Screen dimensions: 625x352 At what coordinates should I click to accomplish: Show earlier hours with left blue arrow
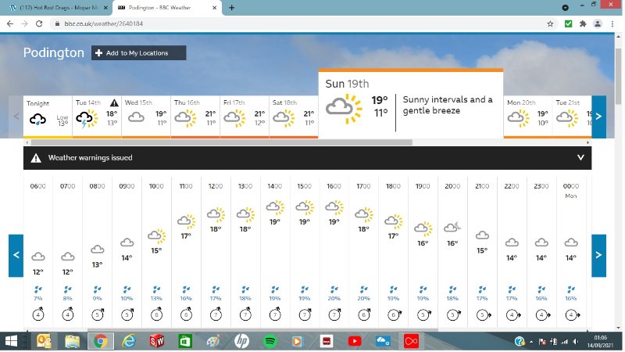(x=16, y=255)
